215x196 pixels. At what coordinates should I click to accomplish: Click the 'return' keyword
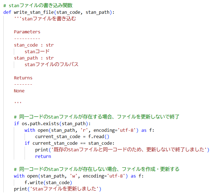43,156
